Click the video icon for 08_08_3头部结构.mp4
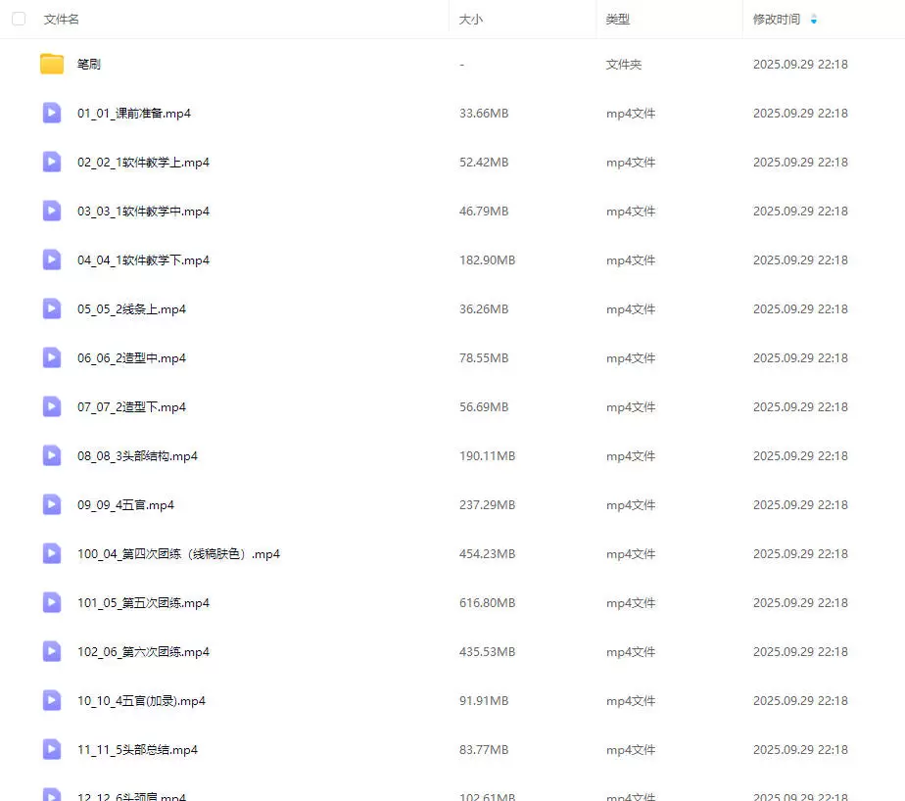905x801 pixels. [x=52, y=456]
